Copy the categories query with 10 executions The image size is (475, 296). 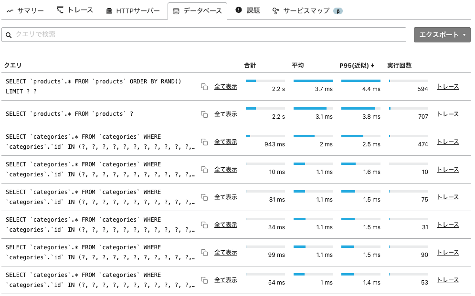click(204, 170)
